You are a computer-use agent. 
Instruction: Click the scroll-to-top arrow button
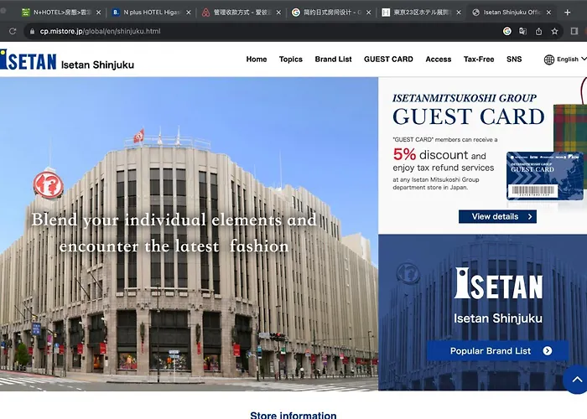tap(577, 380)
